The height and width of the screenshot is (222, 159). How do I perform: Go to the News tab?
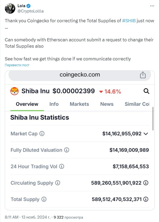[x=107, y=104]
